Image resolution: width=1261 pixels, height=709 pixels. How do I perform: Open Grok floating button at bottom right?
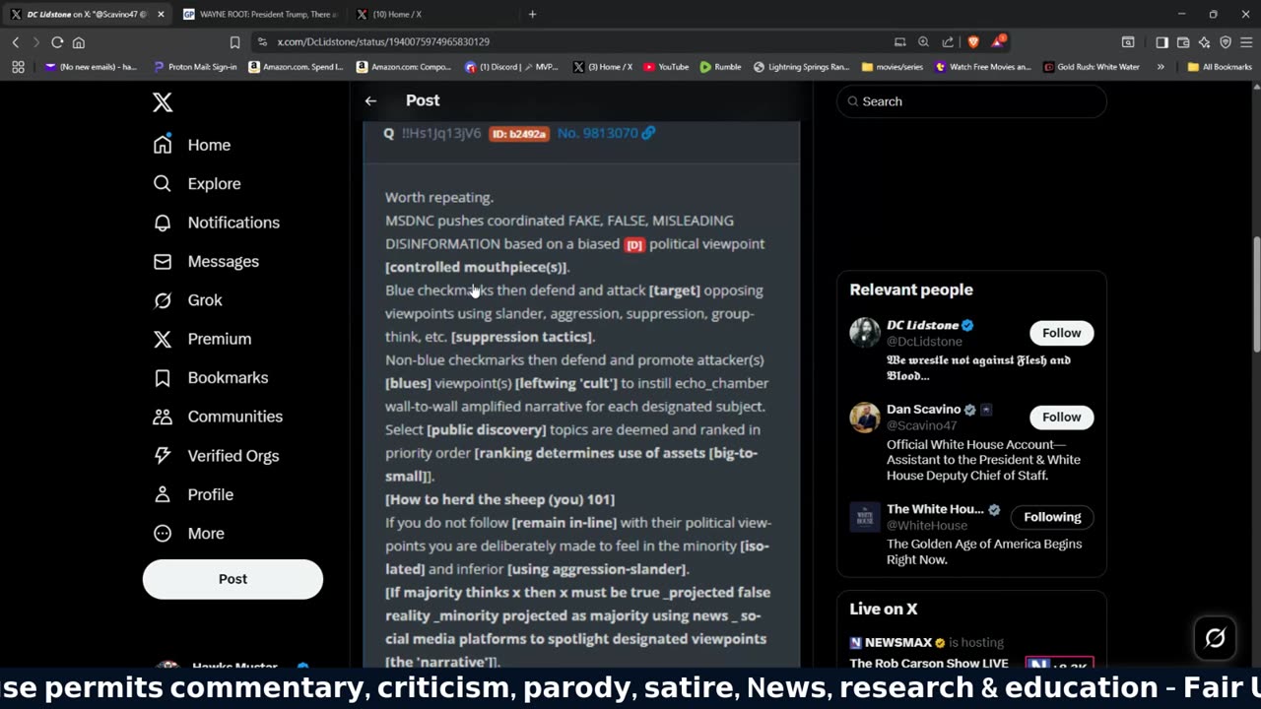coord(1215,638)
